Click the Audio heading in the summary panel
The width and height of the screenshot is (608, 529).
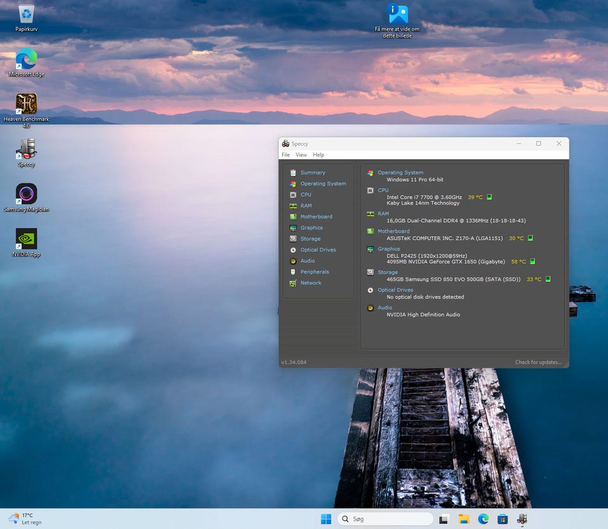[384, 308]
